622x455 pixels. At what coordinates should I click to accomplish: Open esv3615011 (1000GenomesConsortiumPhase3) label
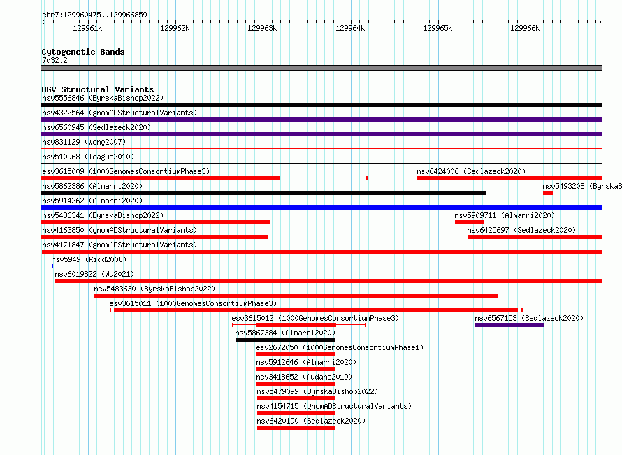193,303
